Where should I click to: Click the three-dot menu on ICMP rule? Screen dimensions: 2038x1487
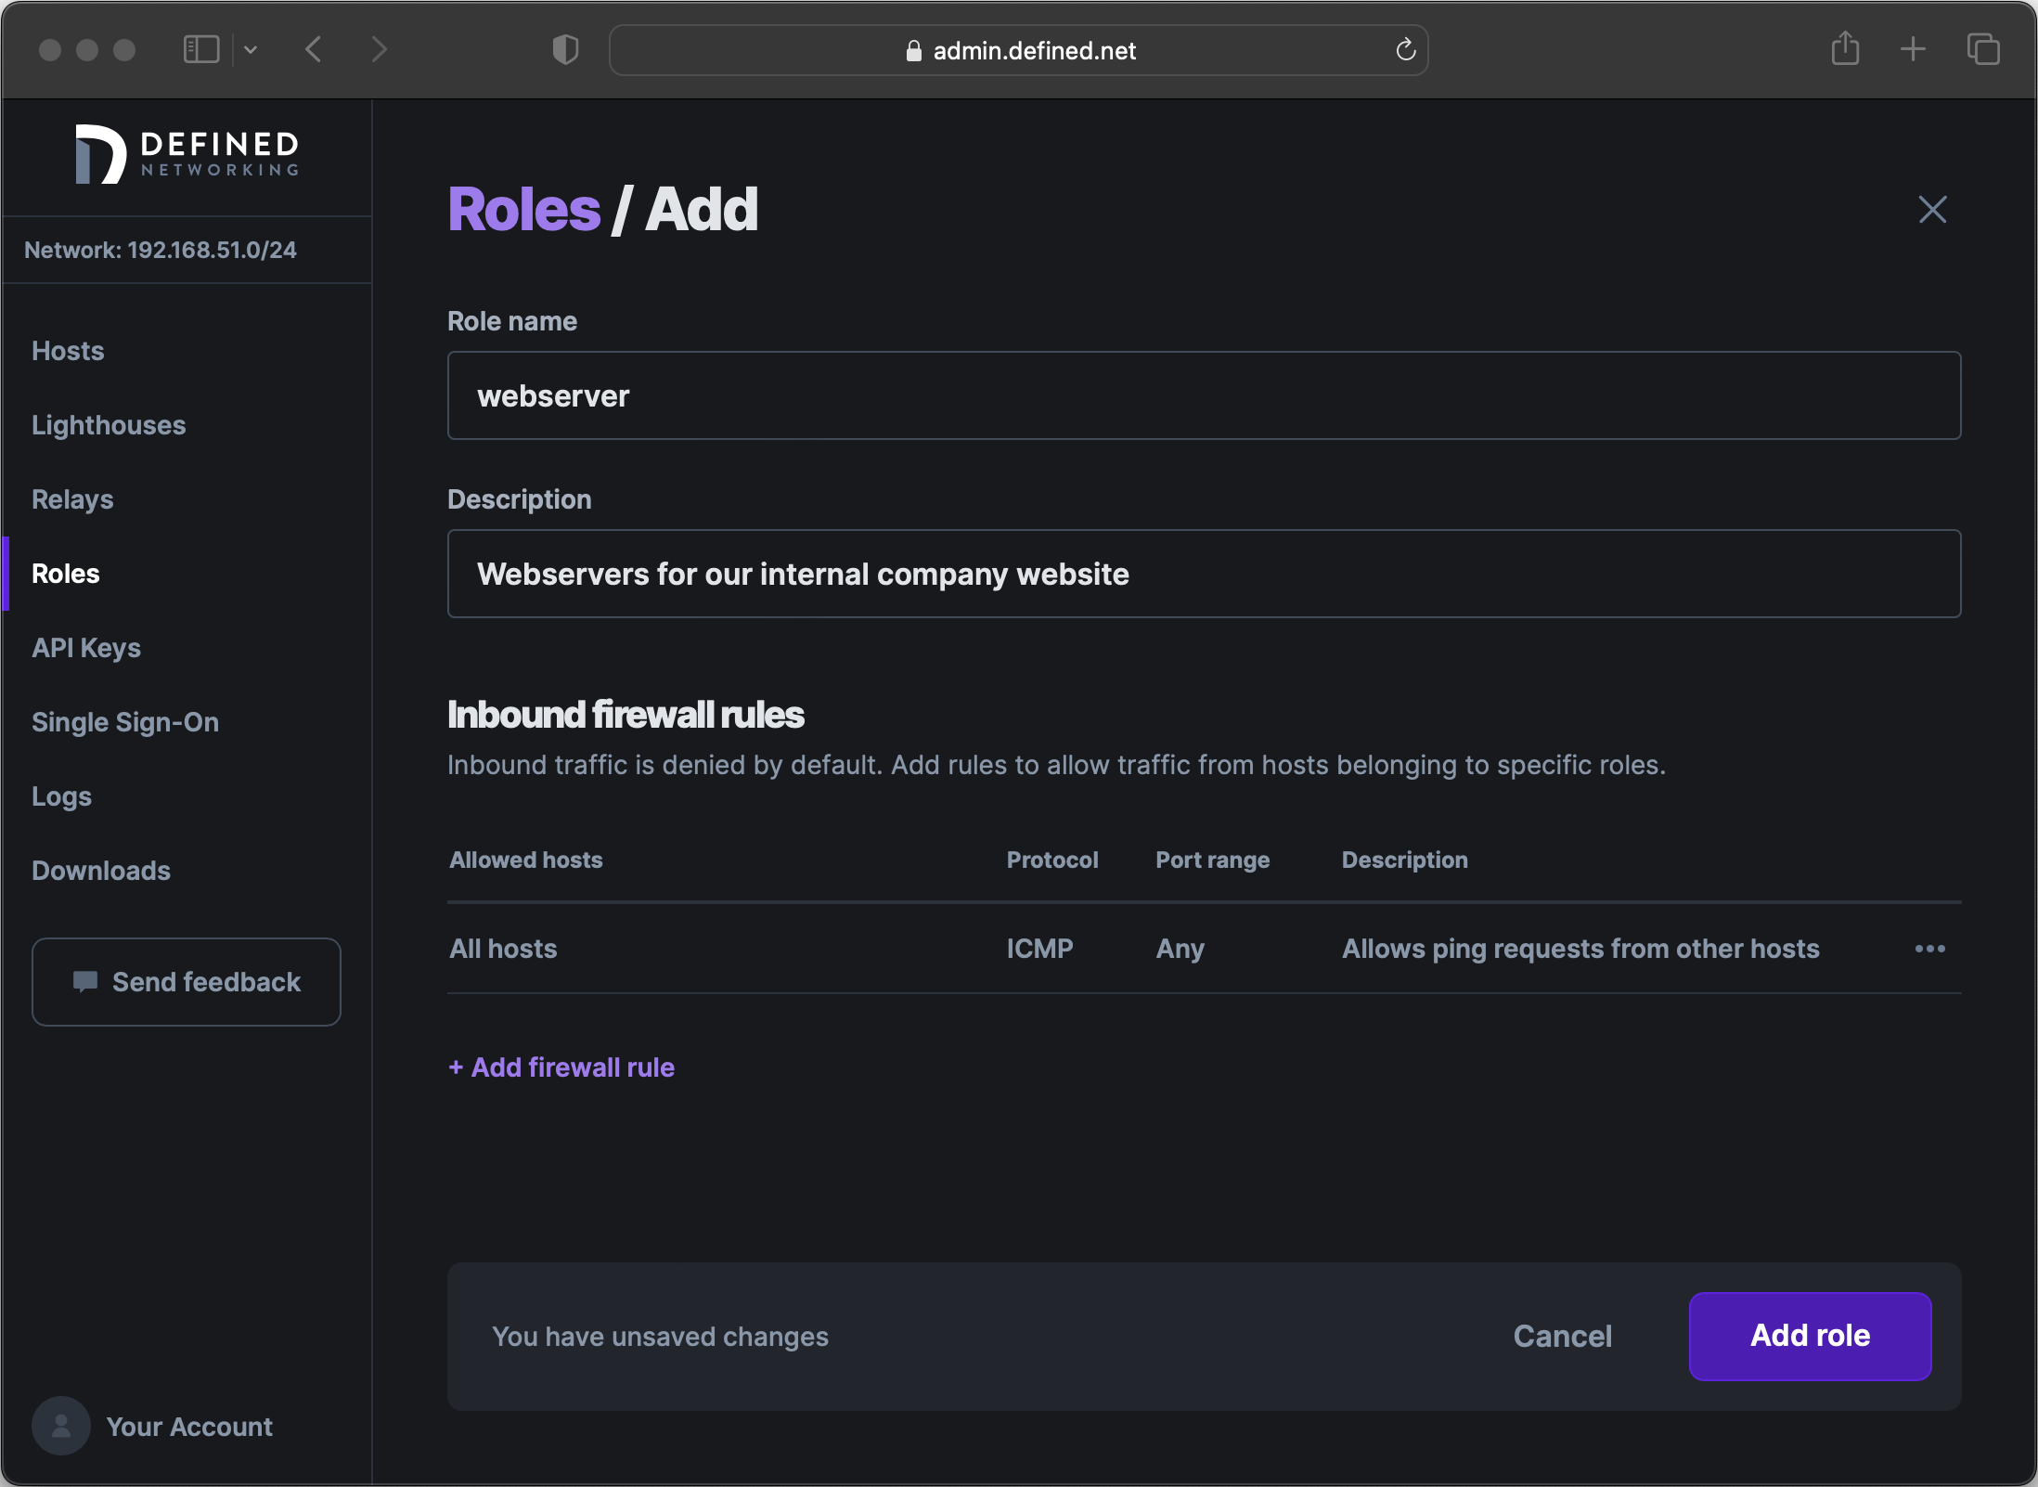tap(1930, 948)
